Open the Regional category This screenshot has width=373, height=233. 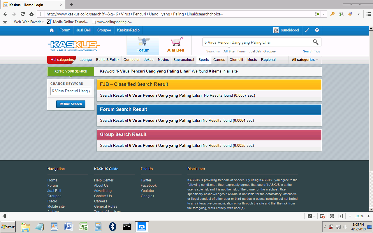point(268,60)
